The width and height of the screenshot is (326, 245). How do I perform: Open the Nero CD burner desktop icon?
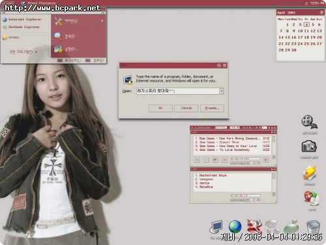[x=312, y=199]
